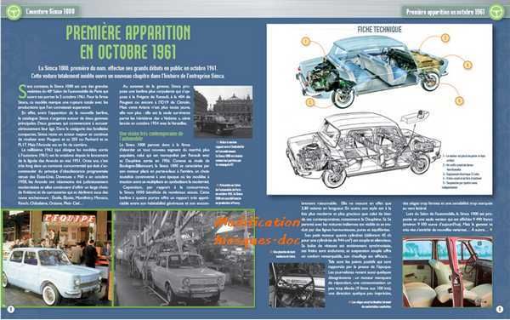Select the left page number circle
The image size is (510, 320).
(11, 309)
